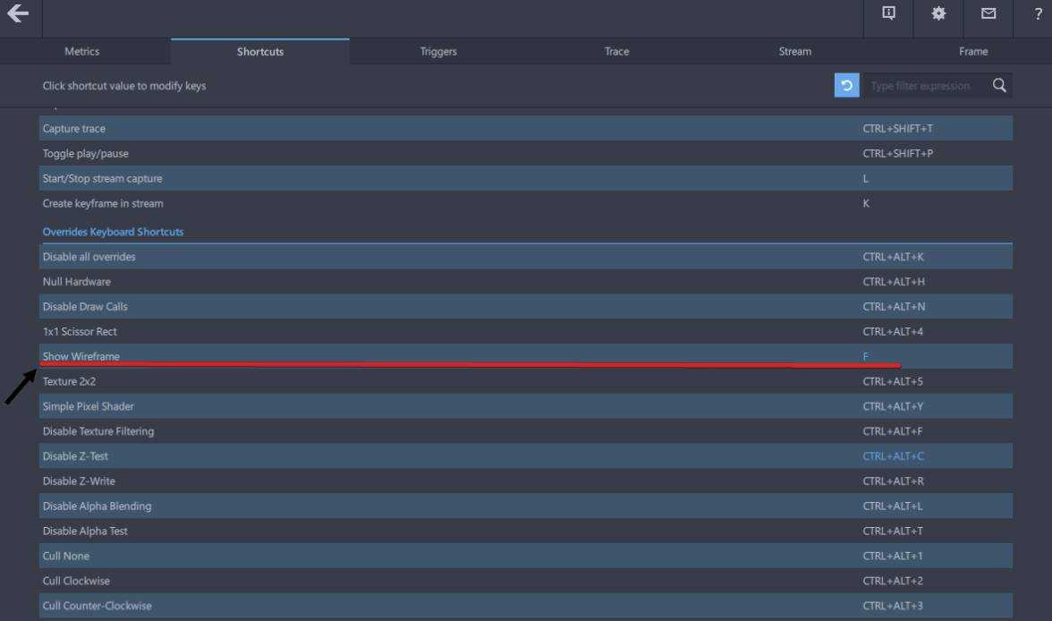The width and height of the screenshot is (1052, 621).
Task: Edit 1x1 Scissor Rect shortcut CTRL+ALT+4
Action: (893, 332)
